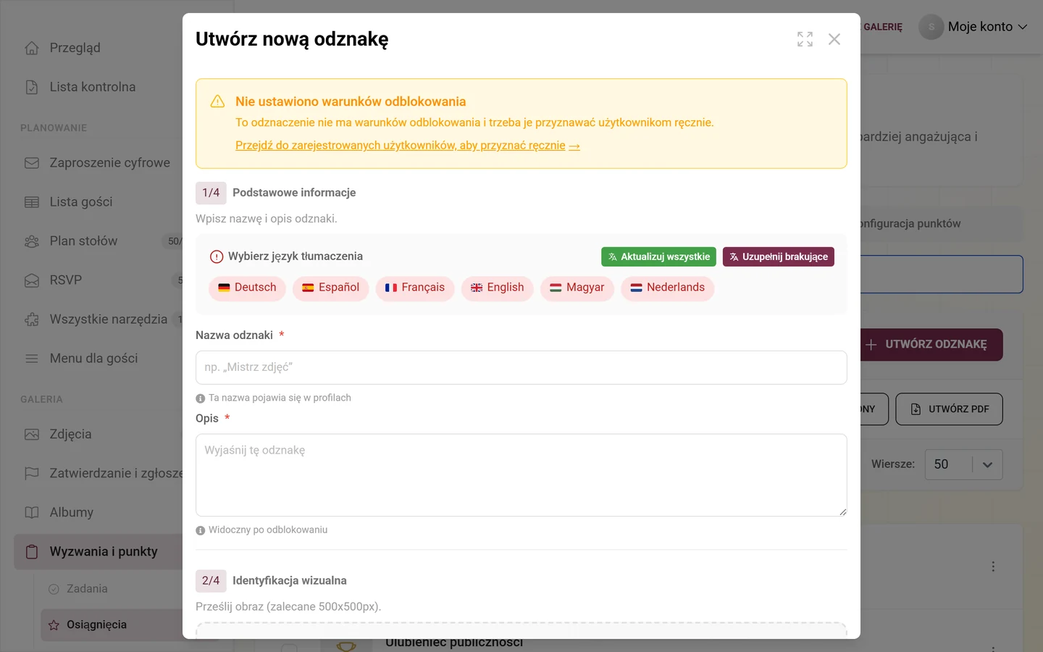The image size is (1043, 652).
Task: Click the Albumy book icon
Action: 32,513
